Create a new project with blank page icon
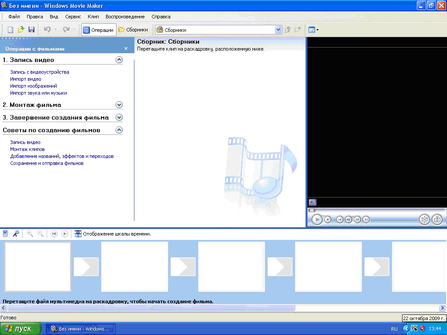447x335 pixels. coord(10,30)
